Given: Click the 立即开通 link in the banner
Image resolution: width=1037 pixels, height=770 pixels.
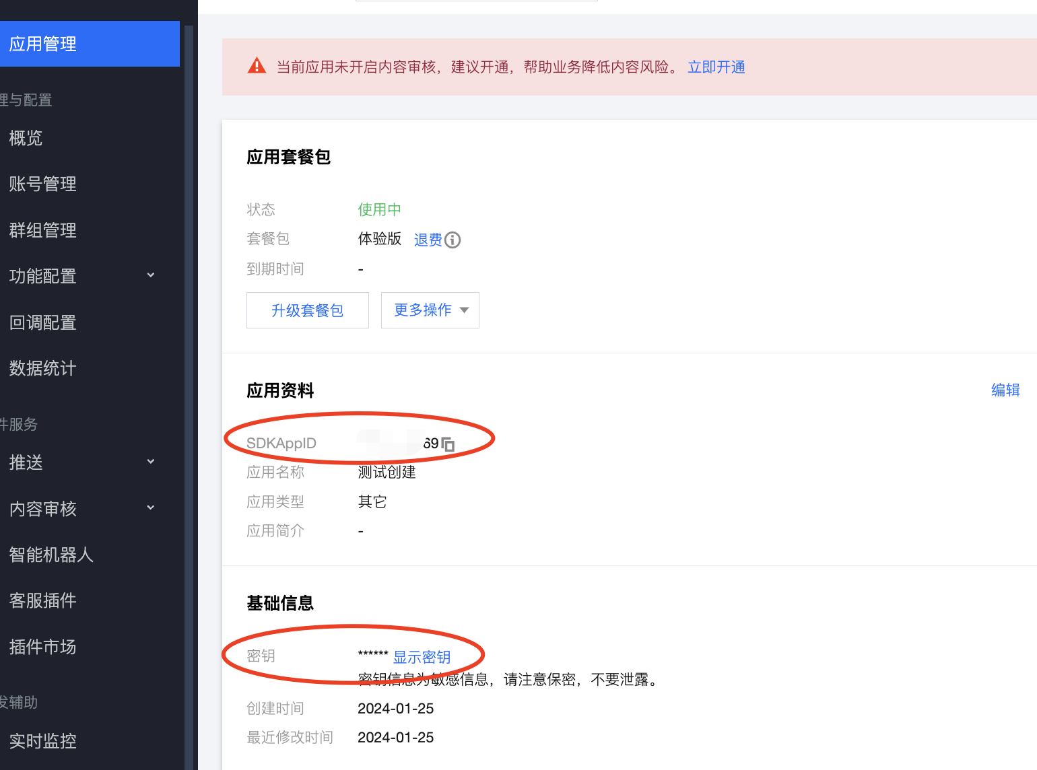Looking at the screenshot, I should (716, 67).
